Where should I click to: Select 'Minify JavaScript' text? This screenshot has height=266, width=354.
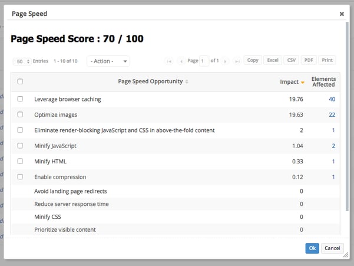[55, 146]
